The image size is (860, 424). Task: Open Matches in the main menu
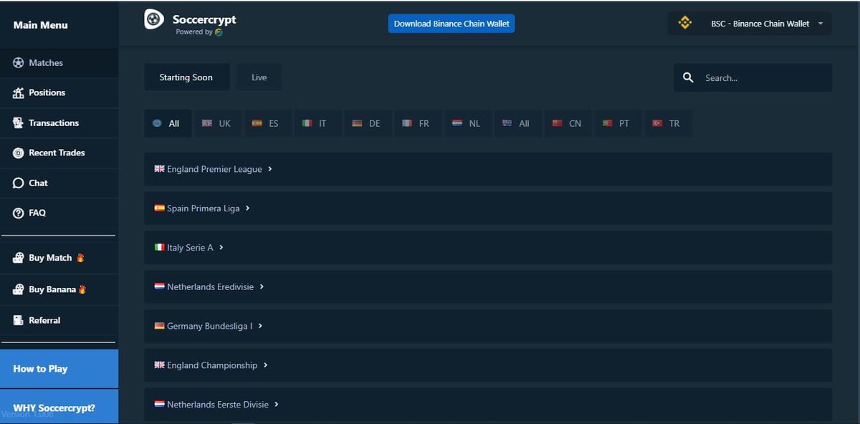[59, 63]
